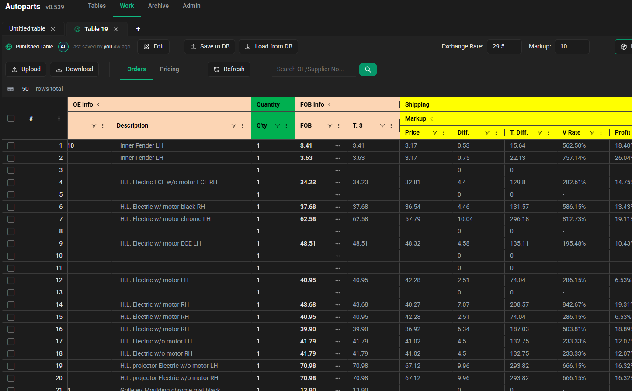
Task: Collapse the OE Info column group
Action: (x=98, y=104)
